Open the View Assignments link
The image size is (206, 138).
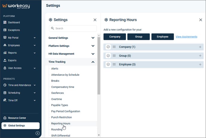pyautogui.click(x=187, y=37)
